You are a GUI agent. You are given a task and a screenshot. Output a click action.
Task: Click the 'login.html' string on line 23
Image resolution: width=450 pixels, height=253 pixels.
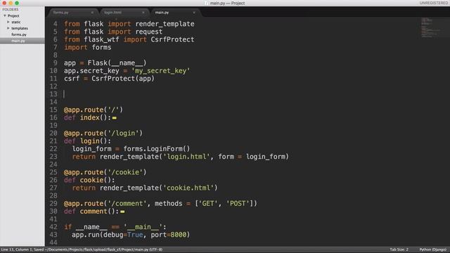(186, 157)
